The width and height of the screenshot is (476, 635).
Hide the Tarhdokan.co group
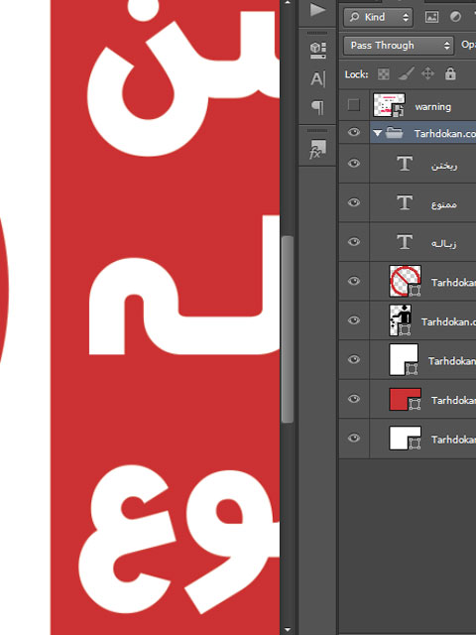click(354, 132)
